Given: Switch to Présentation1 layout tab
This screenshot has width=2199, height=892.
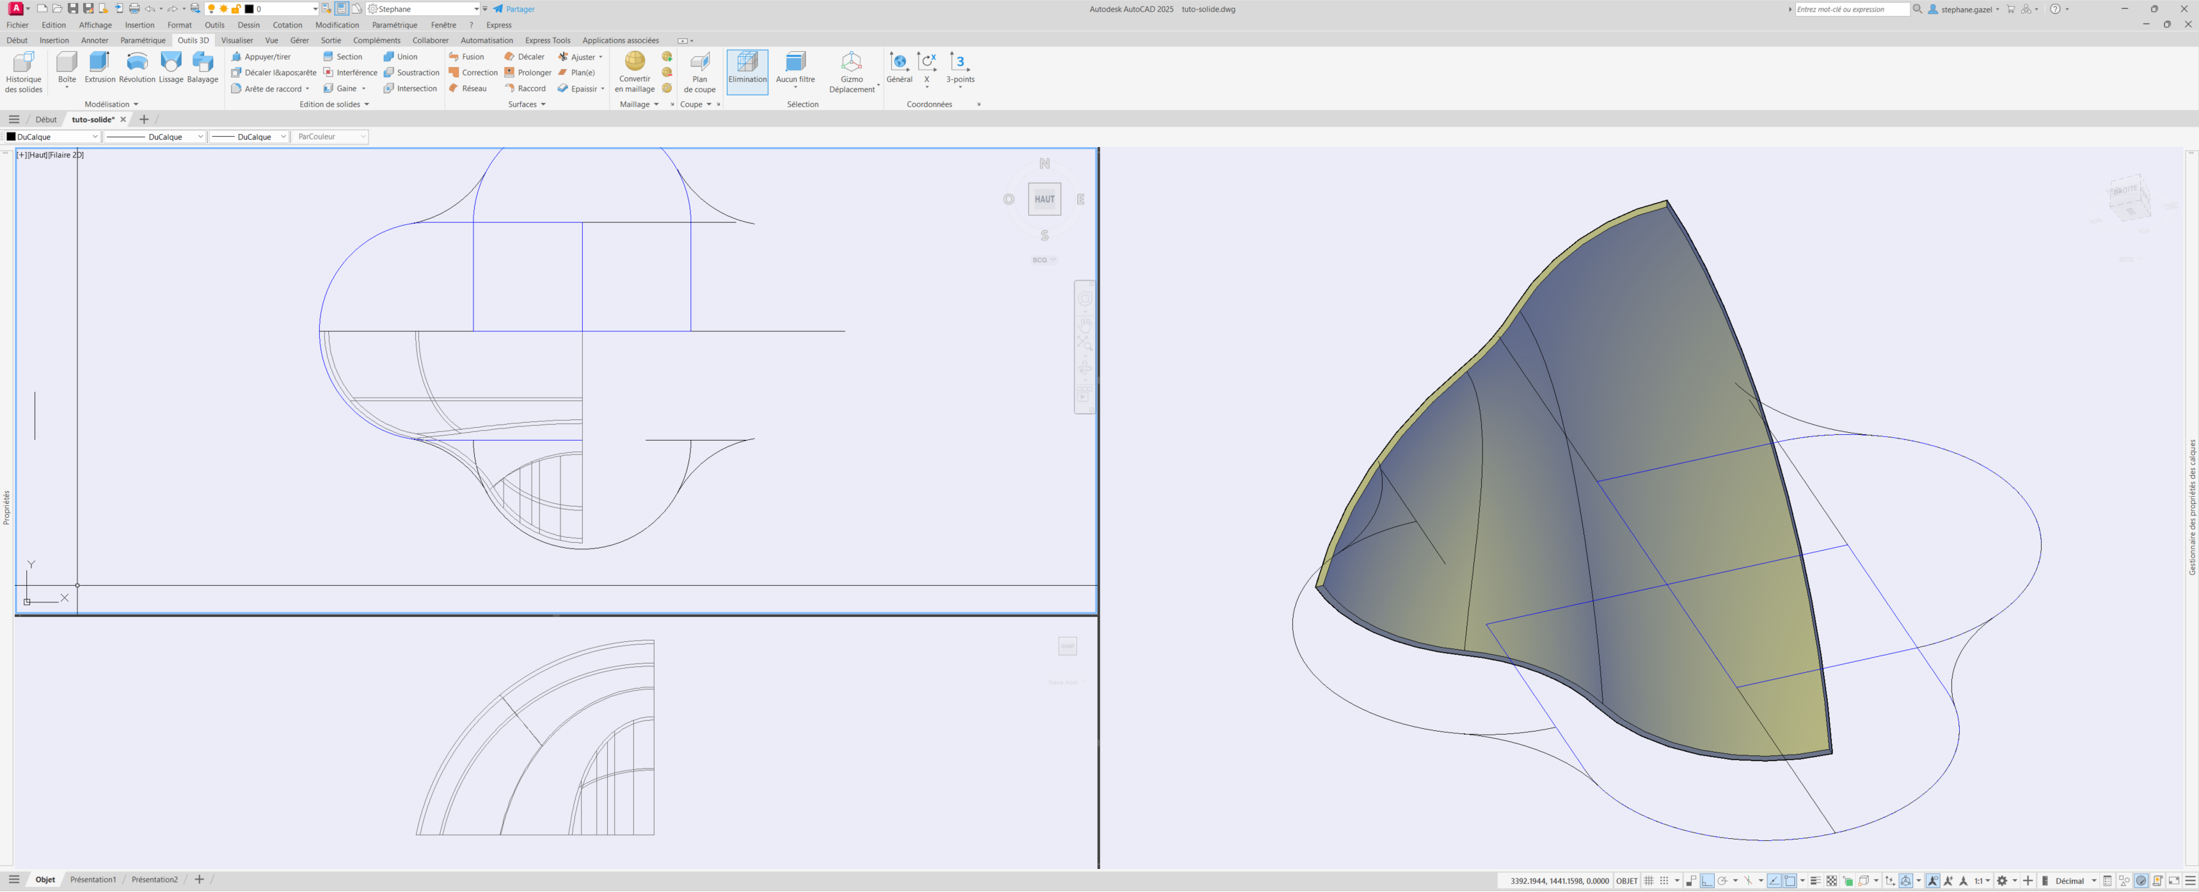Looking at the screenshot, I should click(92, 879).
